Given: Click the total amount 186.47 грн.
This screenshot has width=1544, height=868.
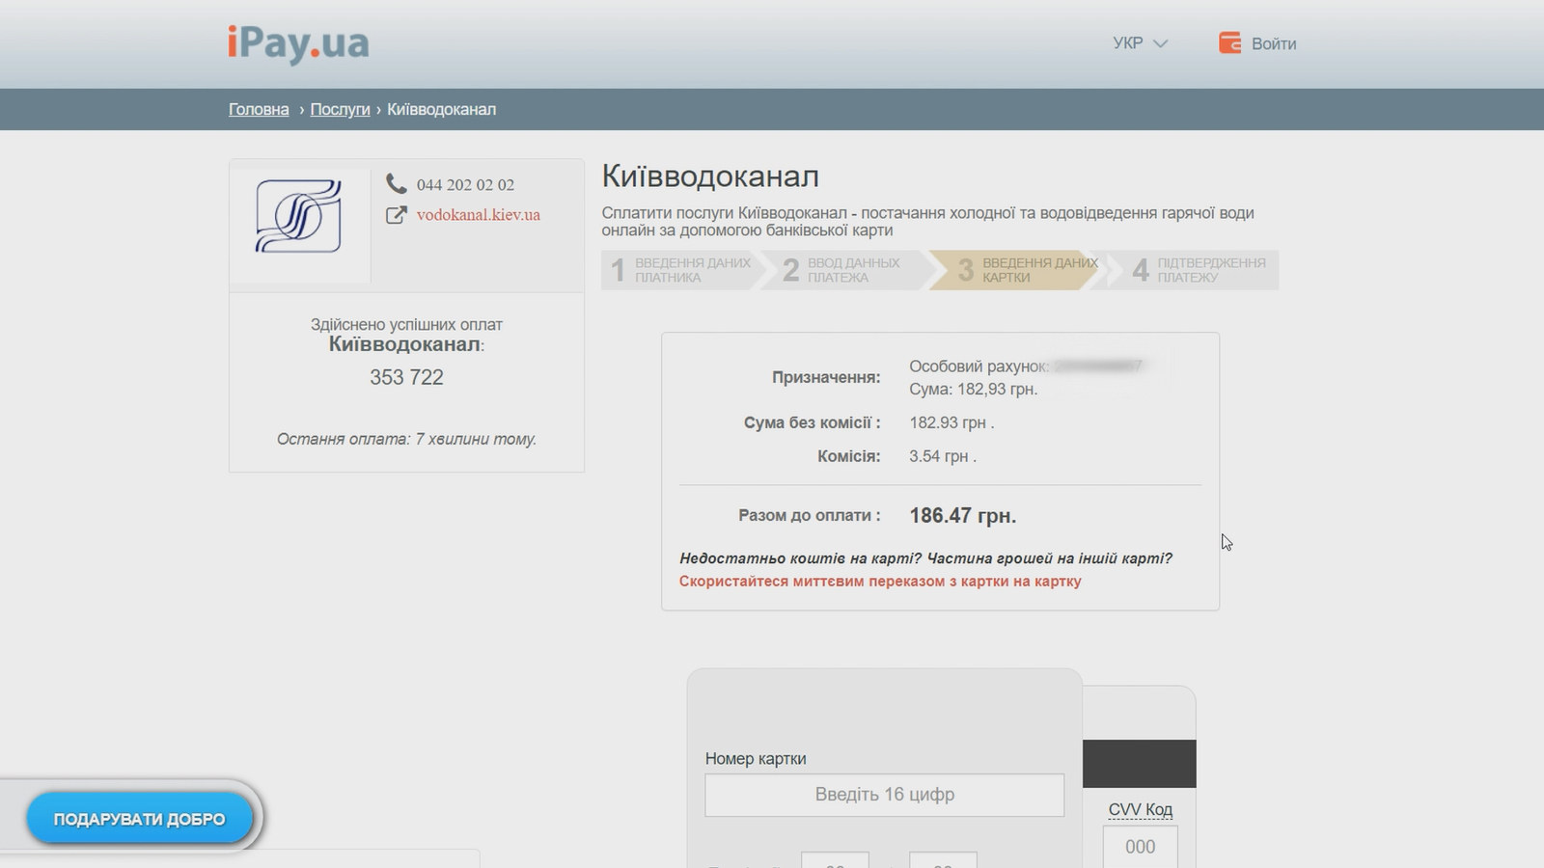Looking at the screenshot, I should pyautogui.click(x=962, y=516).
